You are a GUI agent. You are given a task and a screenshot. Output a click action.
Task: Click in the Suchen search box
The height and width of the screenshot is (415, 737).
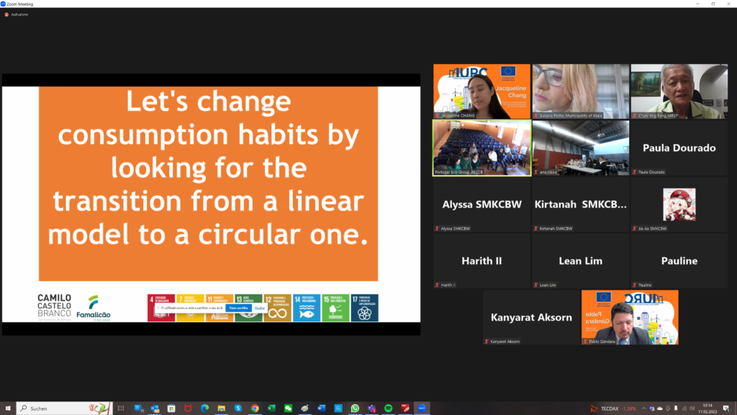pyautogui.click(x=64, y=408)
